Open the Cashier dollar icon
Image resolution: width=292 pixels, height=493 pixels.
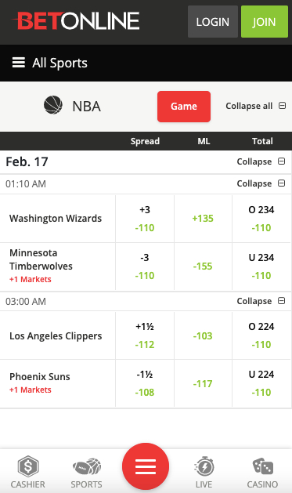click(28, 466)
